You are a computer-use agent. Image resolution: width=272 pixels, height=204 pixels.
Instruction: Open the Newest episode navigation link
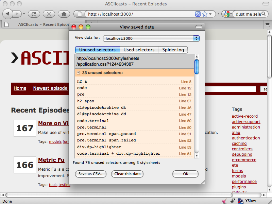pos(50,88)
